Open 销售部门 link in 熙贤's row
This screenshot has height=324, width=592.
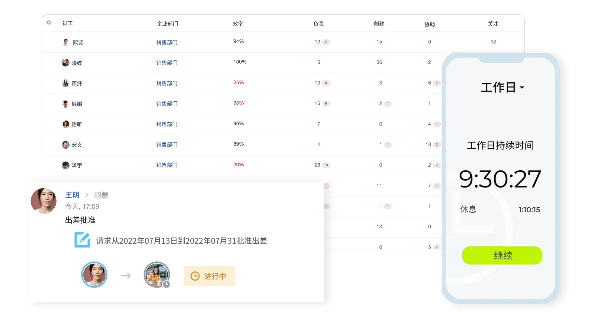167,42
